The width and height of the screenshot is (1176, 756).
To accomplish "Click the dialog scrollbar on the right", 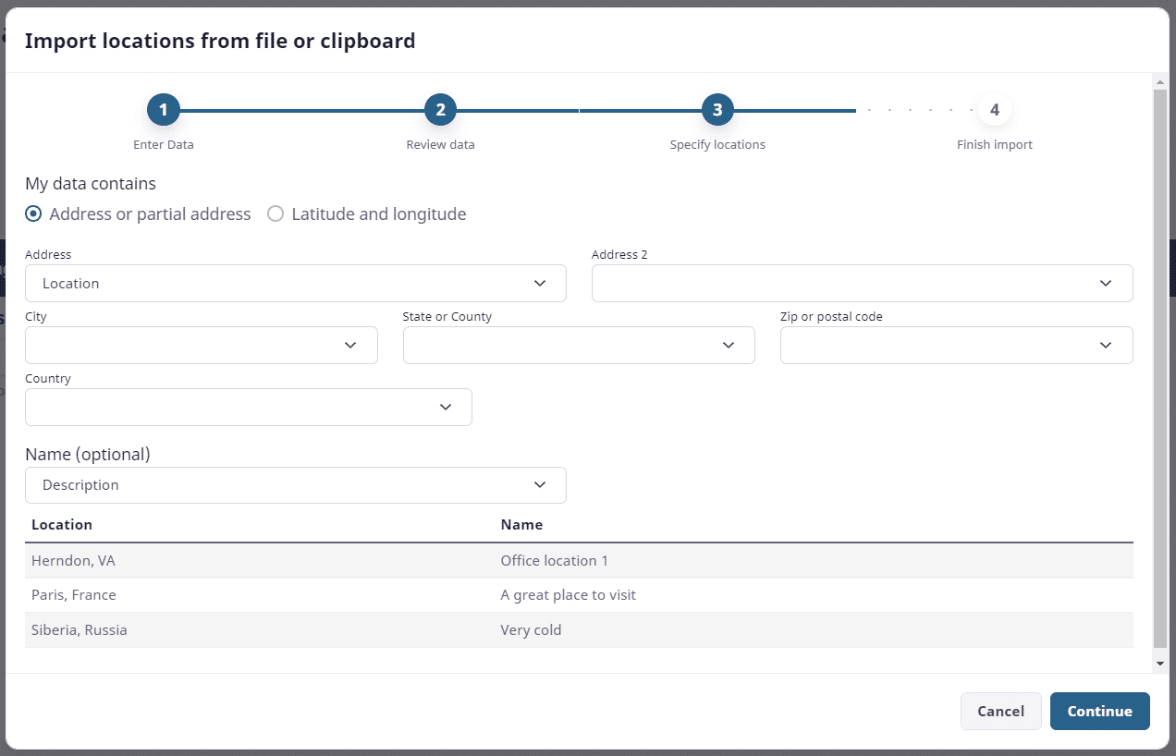I will click(x=1160, y=370).
